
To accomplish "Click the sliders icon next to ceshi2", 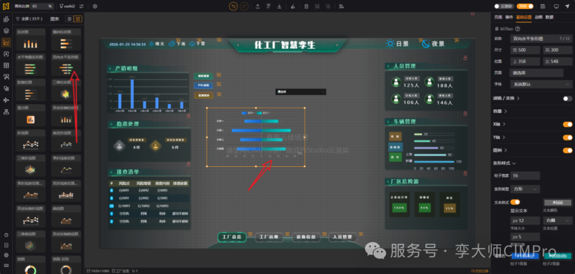I will tap(81, 6).
